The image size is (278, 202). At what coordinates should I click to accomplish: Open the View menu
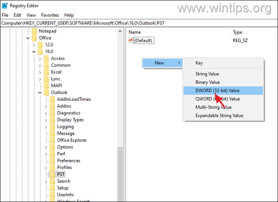(31, 15)
